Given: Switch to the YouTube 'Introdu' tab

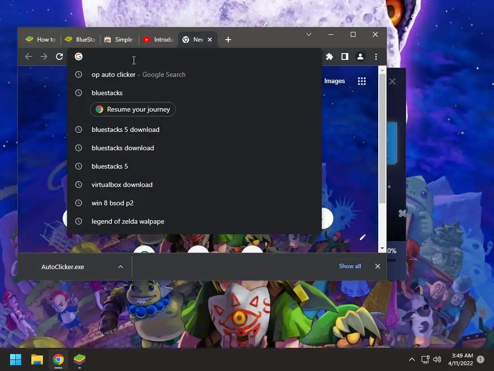Looking at the screenshot, I should pyautogui.click(x=158, y=40).
